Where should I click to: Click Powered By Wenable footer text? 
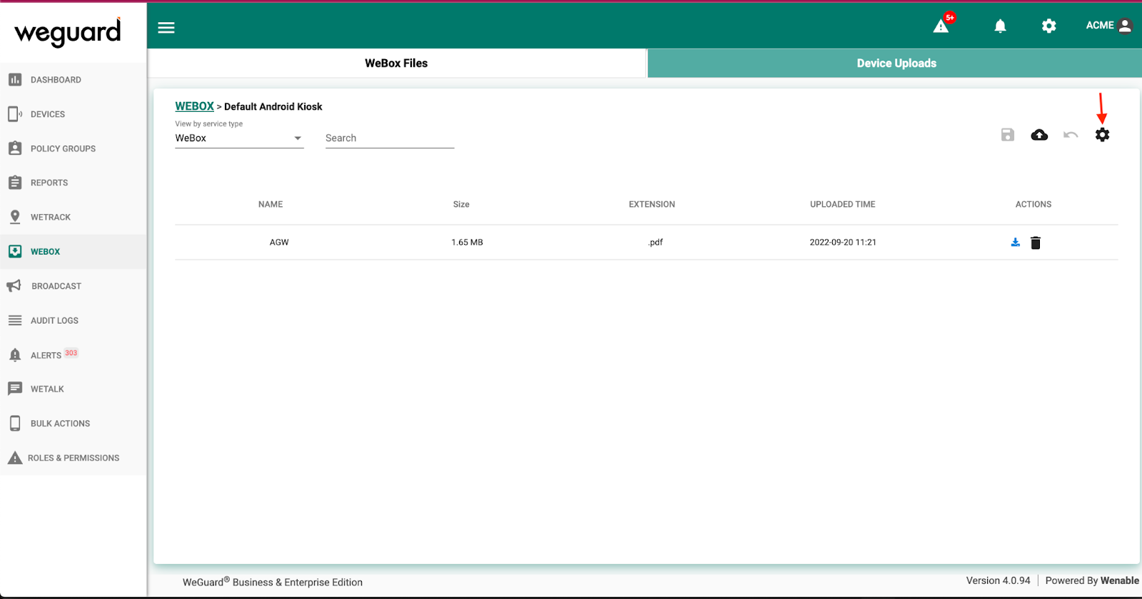(x=1092, y=580)
